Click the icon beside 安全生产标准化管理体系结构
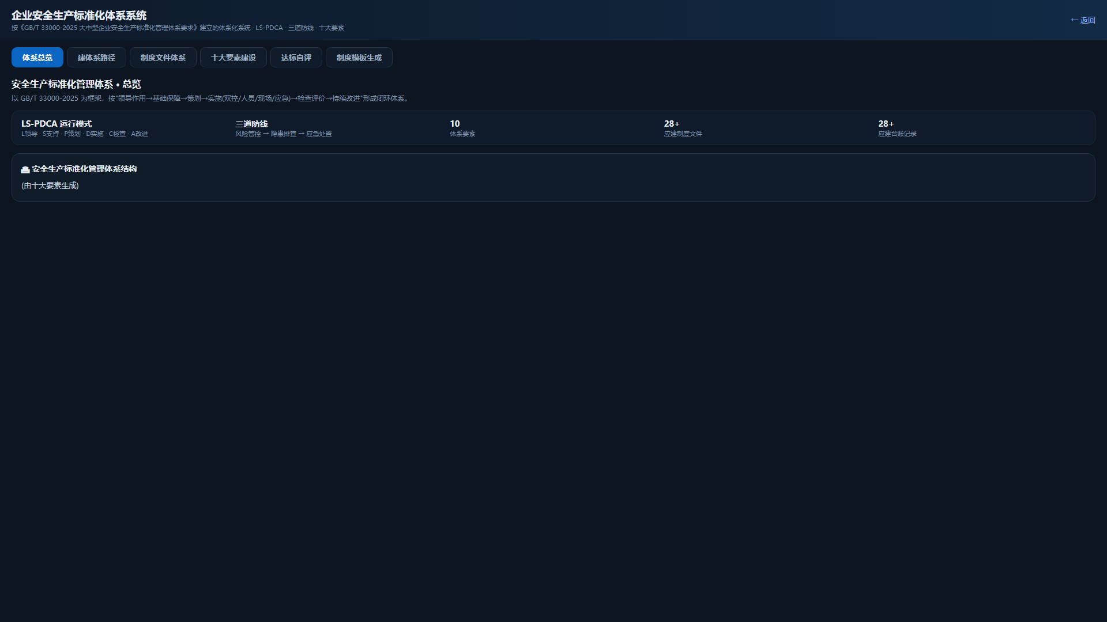The image size is (1107, 622). tap(25, 169)
